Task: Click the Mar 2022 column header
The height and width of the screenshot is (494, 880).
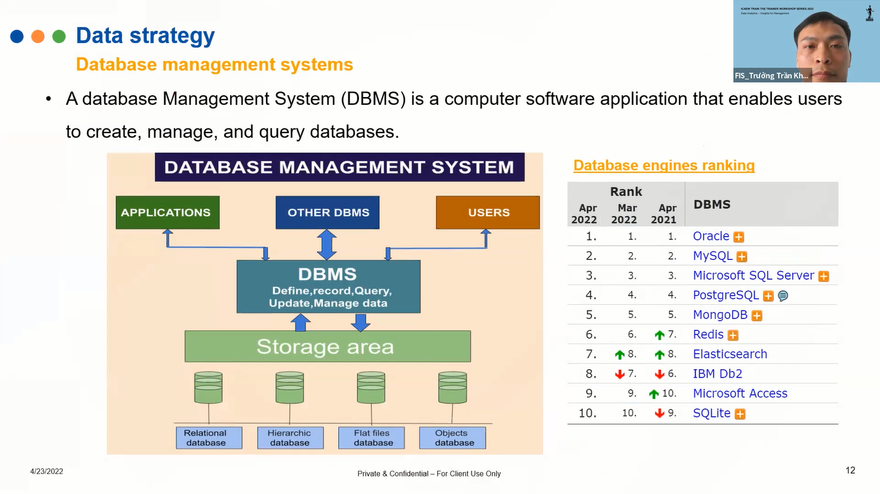Action: 624,214
